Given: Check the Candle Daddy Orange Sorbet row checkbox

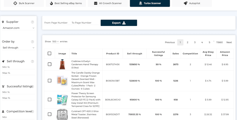Looking at the screenshot, I should point(49,80).
